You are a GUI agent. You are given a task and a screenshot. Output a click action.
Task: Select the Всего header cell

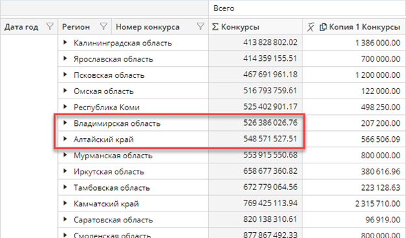pyautogui.click(x=307, y=8)
